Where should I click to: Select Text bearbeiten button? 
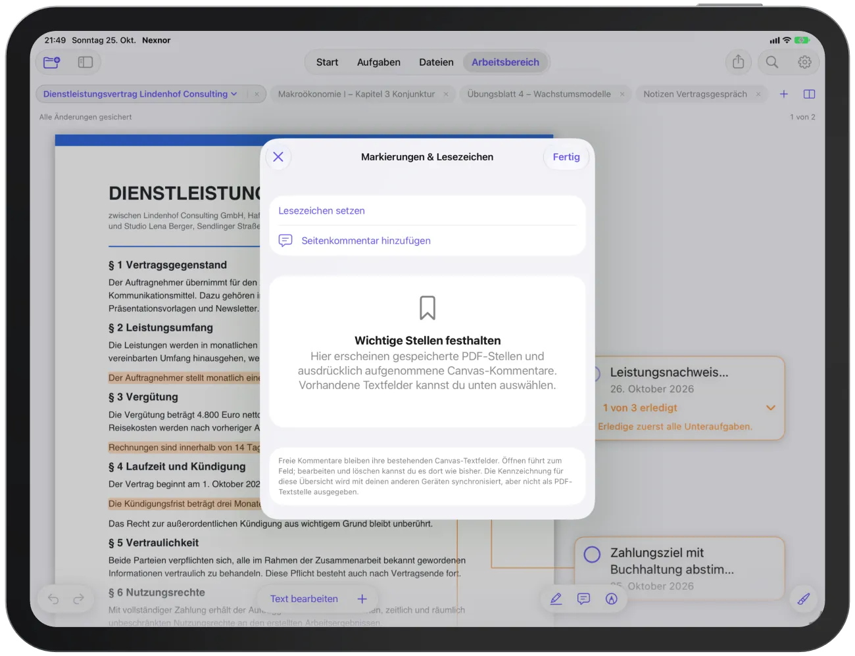tap(304, 599)
